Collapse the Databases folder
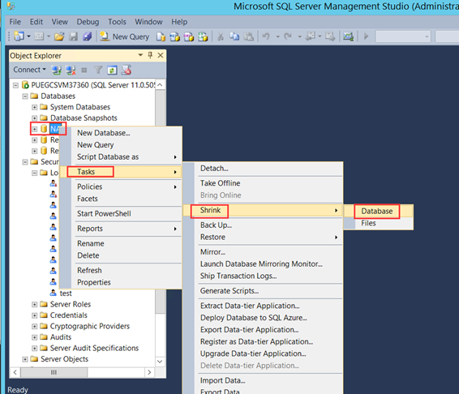This screenshot has width=459, height=394. [x=25, y=96]
